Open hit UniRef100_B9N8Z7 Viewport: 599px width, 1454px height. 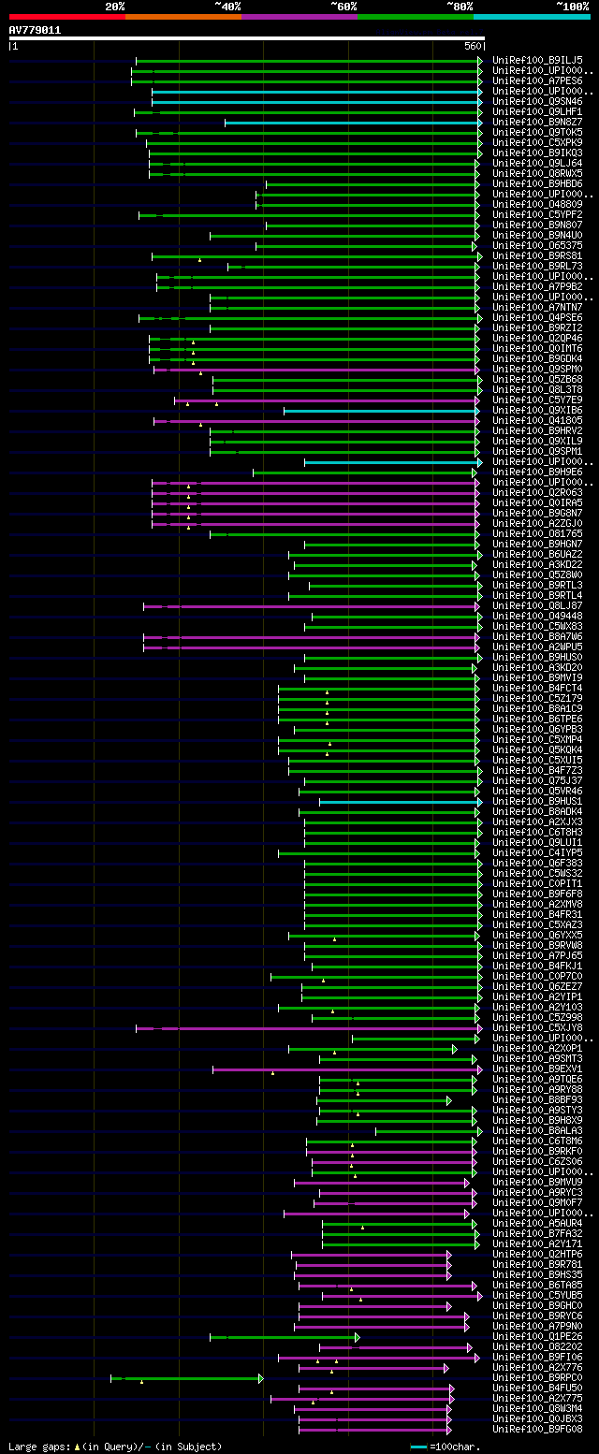pos(537,122)
